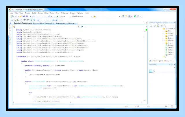Click the 'namespace' code line

coord(48,57)
